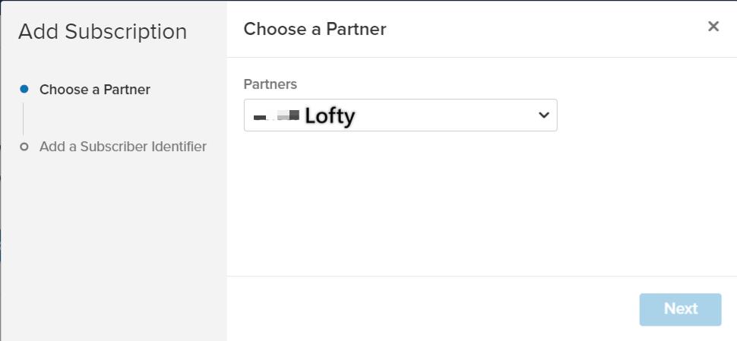Image resolution: width=737 pixels, height=341 pixels.
Task: Select the Choose a Partner step label
Action: pos(95,90)
